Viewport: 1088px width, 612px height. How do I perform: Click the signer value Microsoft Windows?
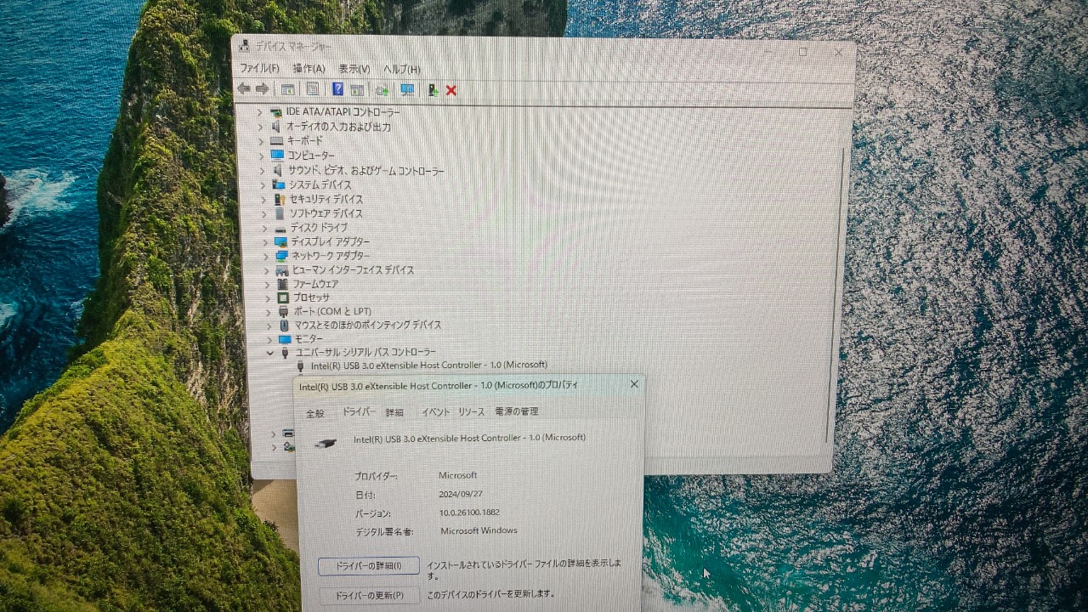pos(479,531)
